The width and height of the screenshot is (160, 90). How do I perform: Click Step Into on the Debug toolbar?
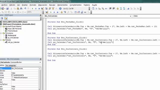click(x=65, y=12)
